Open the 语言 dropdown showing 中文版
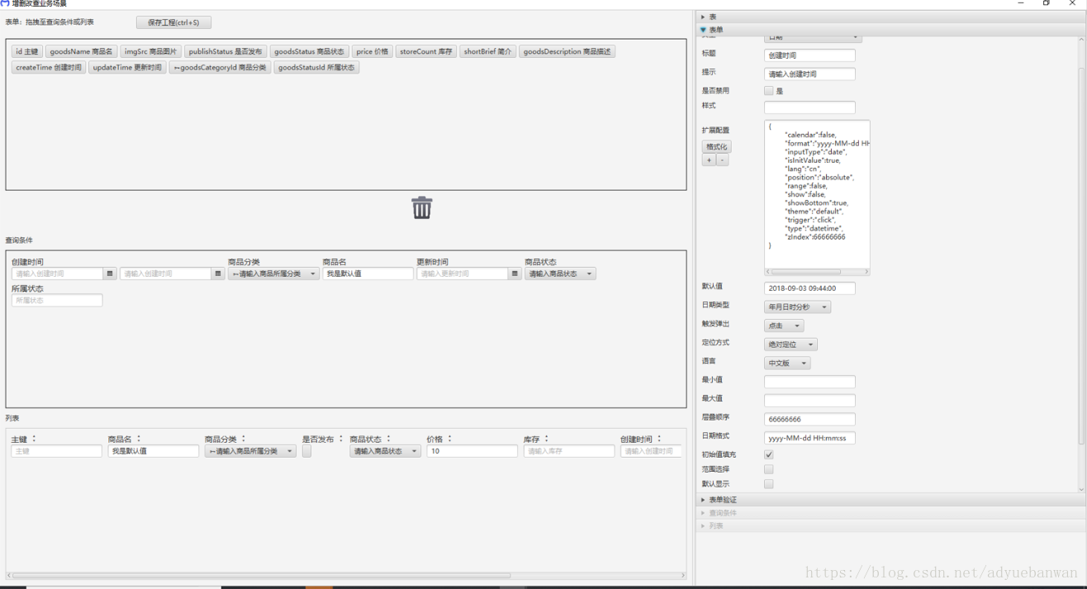Viewport: 1087px width, 589px height. [x=786, y=362]
